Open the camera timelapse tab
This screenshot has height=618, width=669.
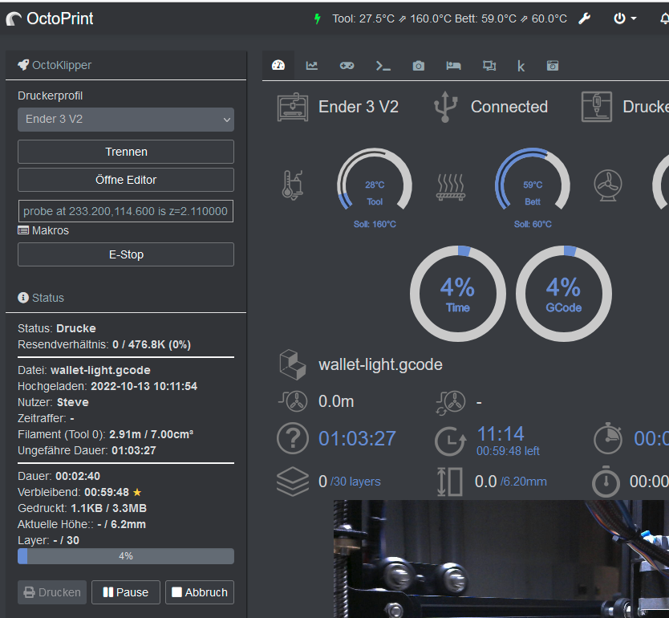419,65
